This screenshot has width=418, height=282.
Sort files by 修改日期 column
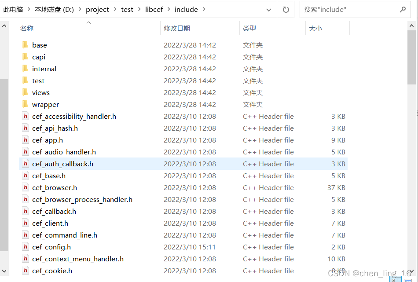200,28
